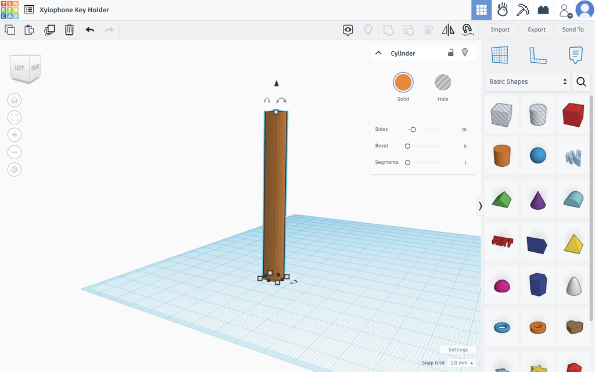Image resolution: width=595 pixels, height=372 pixels.
Task: Click the Paste icon in toolbar
Action: pyautogui.click(x=29, y=30)
